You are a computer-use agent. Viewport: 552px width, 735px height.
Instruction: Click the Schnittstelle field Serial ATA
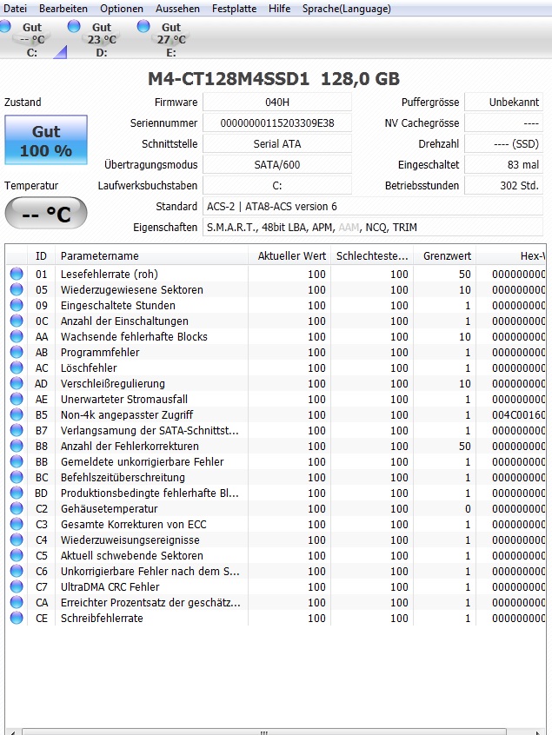[277, 144]
